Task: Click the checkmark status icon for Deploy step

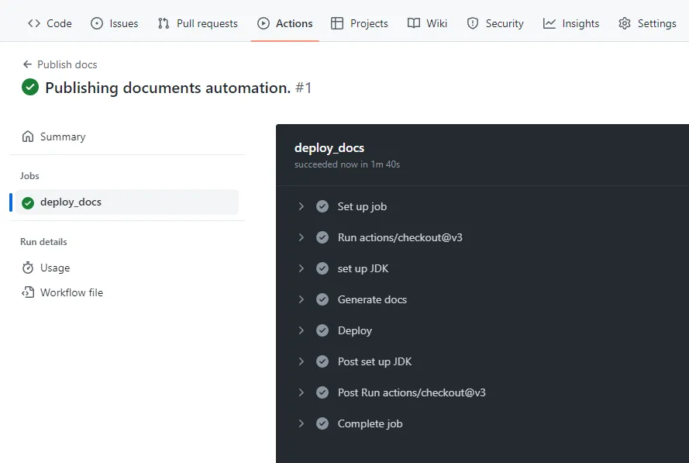Action: click(x=322, y=330)
